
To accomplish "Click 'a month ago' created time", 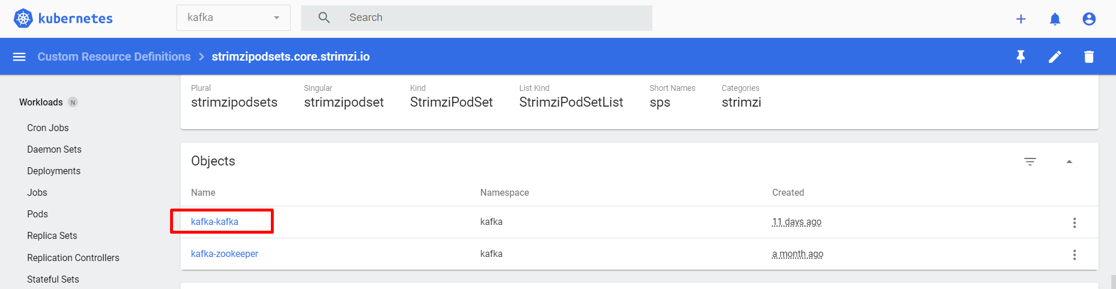I will point(797,253).
